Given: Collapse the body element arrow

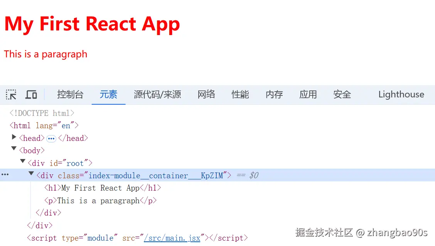Looking at the screenshot, I should coord(14,149).
